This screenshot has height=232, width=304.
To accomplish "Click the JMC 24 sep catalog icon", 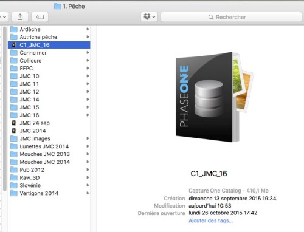I will click(x=14, y=123).
